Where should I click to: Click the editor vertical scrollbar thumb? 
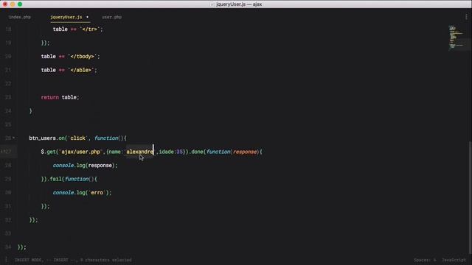(x=470, y=198)
